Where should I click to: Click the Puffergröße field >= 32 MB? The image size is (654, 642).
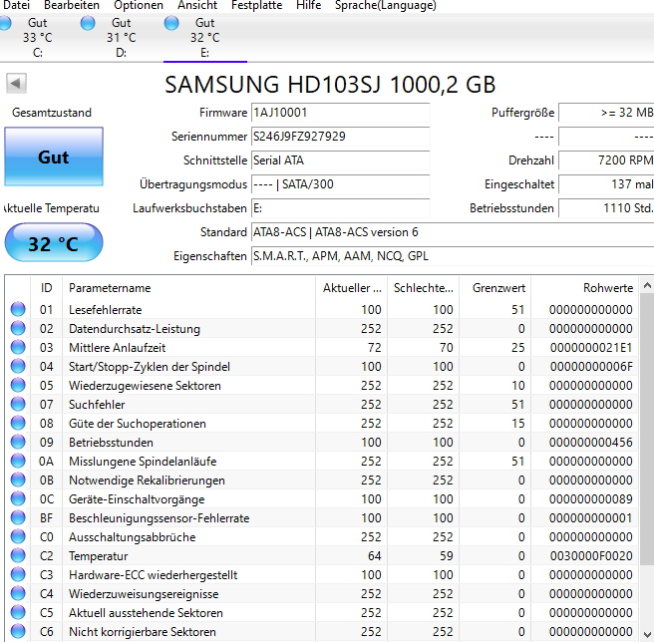(606, 113)
